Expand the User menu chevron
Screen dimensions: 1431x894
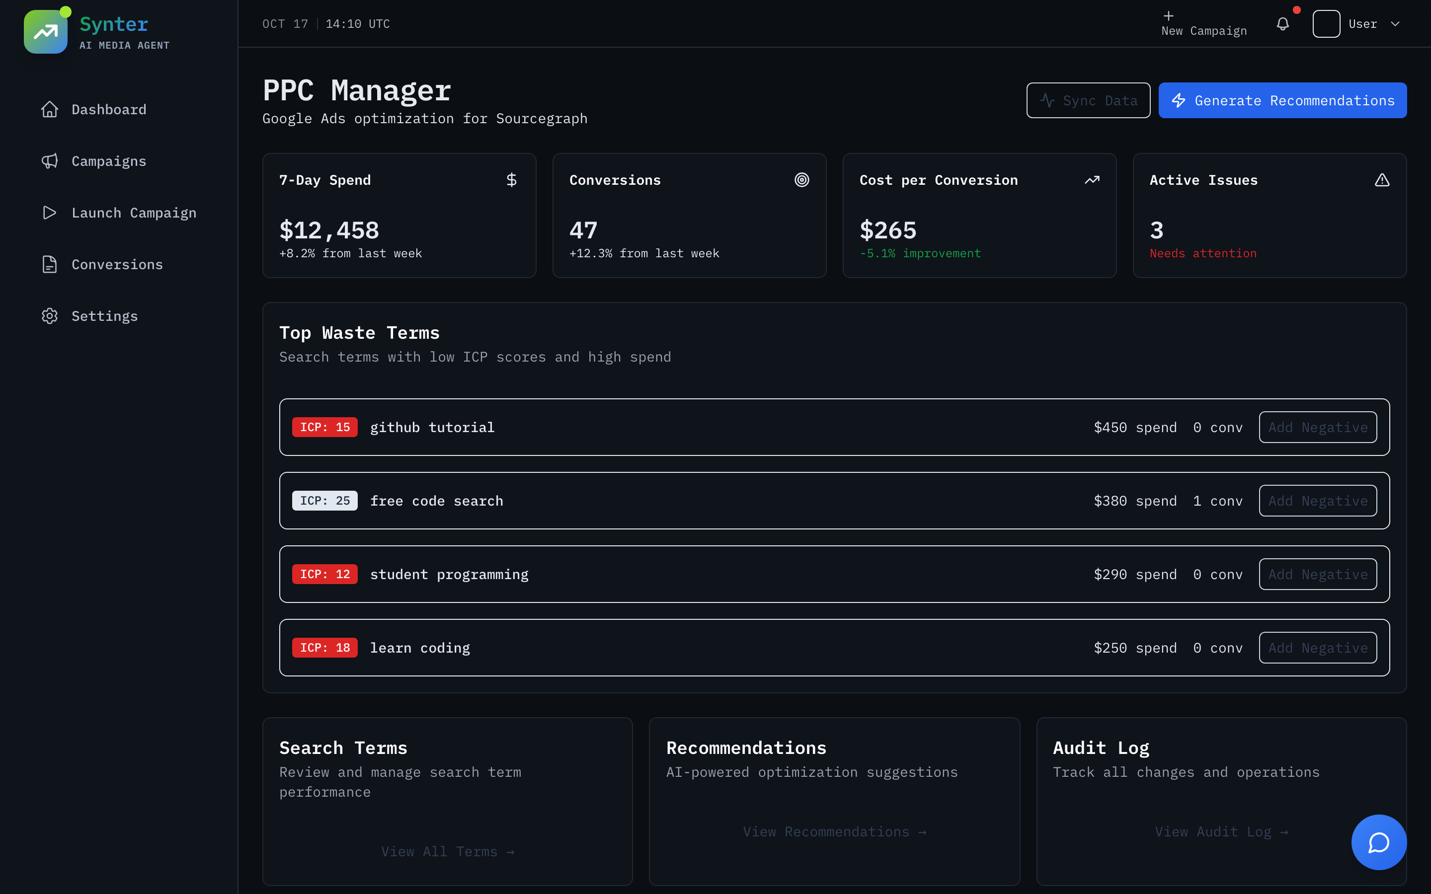click(1395, 24)
